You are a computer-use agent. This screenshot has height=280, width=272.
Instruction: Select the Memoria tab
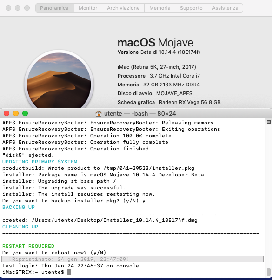pyautogui.click(x=159, y=8)
